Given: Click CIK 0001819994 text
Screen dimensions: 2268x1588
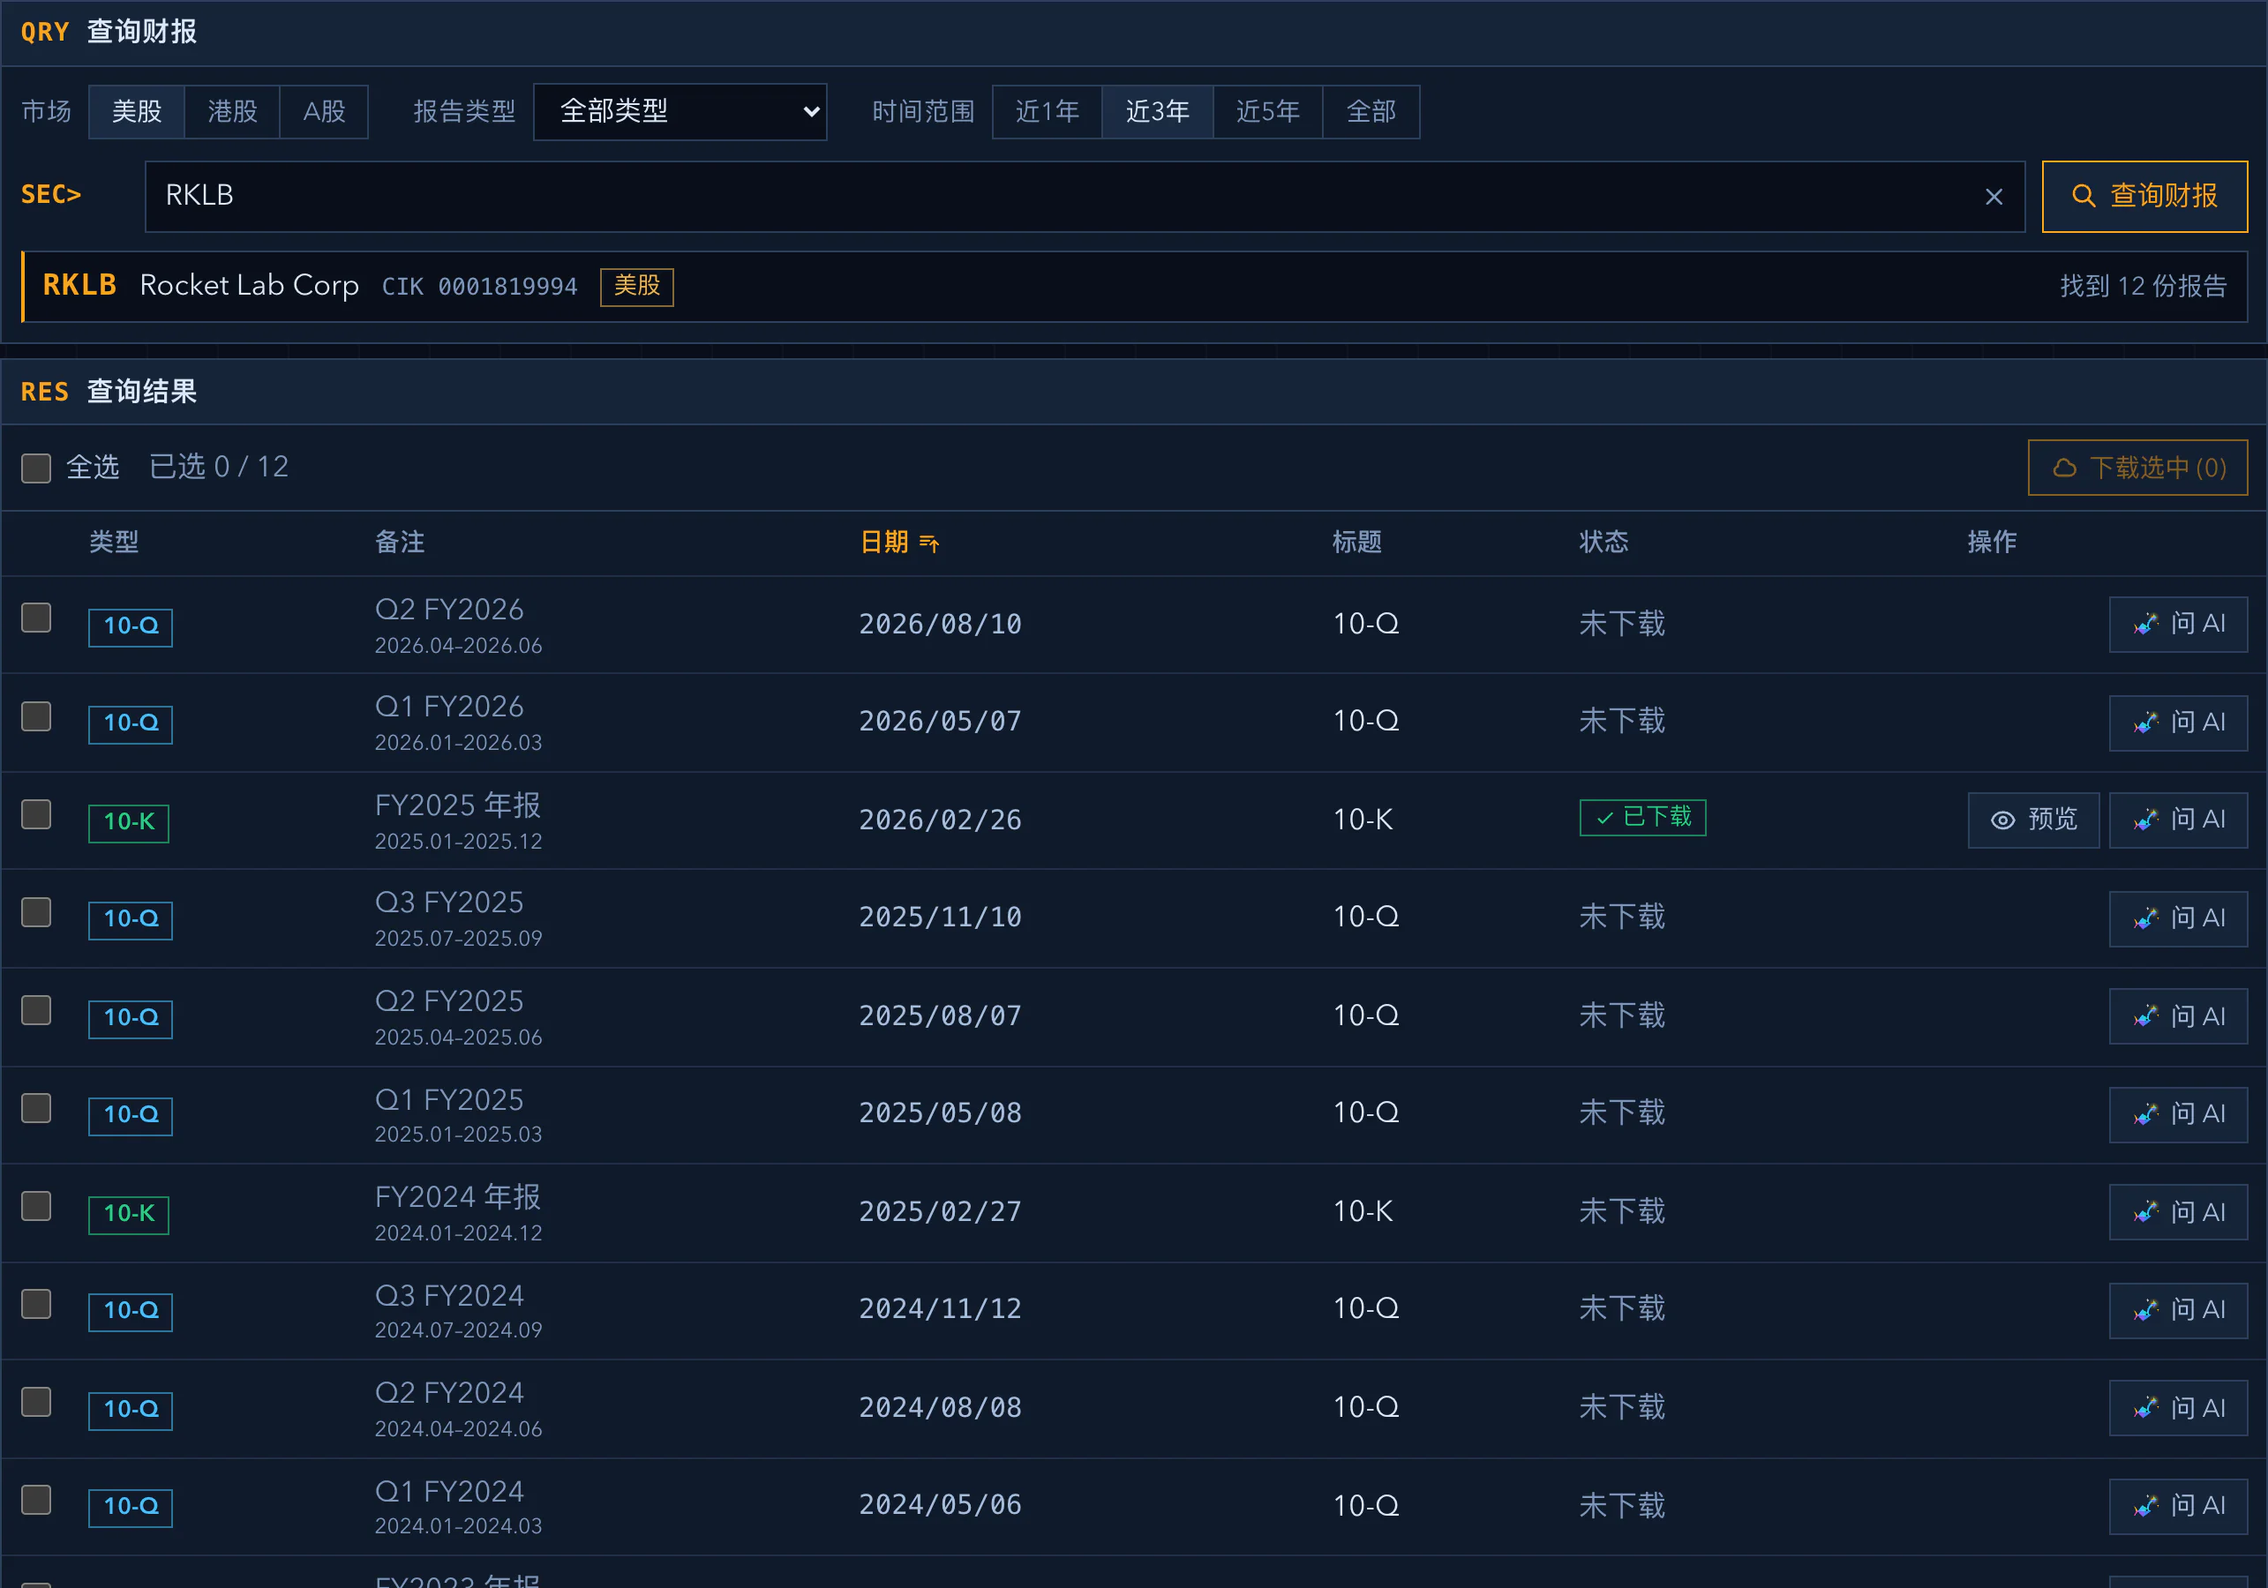Looking at the screenshot, I should [x=479, y=287].
